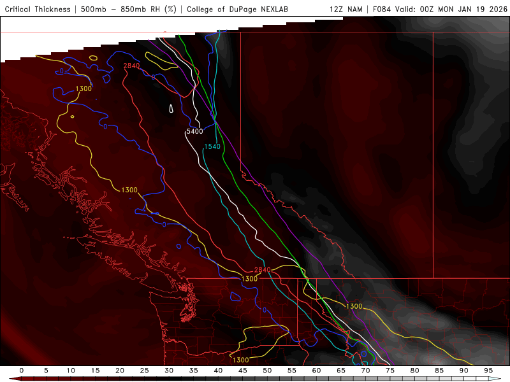Click the colorbar tick label '90'
The image size is (510, 382).
pos(463,371)
